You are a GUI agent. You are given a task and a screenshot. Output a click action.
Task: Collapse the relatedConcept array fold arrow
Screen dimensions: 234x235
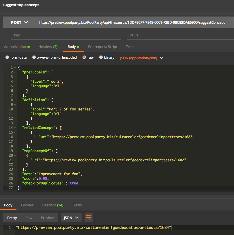point(15,128)
